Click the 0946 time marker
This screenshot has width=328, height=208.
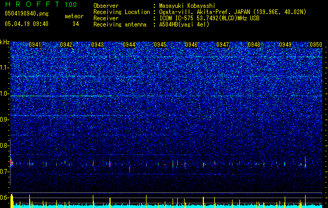pos(191,45)
